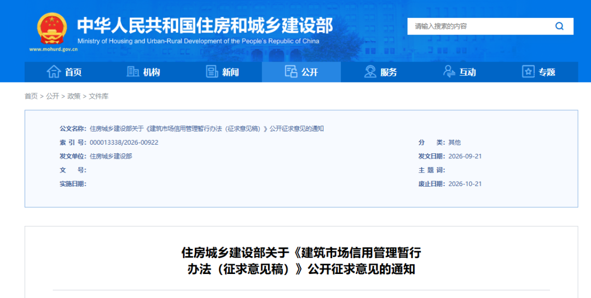Click the 专题 star icon
591x298 pixels.
coord(528,71)
